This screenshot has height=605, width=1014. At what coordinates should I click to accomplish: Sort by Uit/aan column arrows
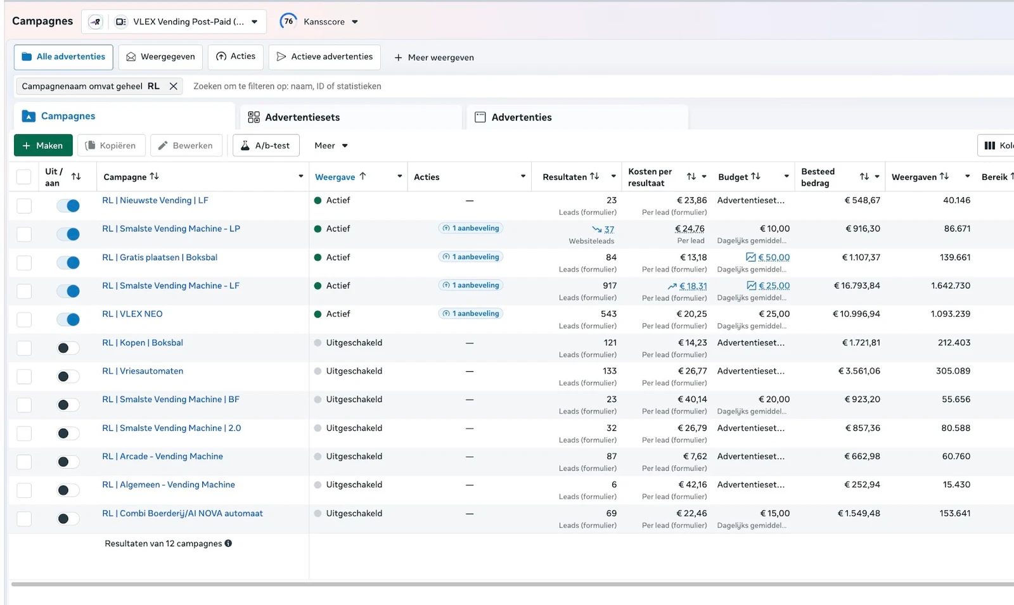coord(76,177)
